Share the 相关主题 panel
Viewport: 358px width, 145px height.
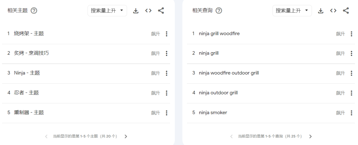tap(161, 11)
